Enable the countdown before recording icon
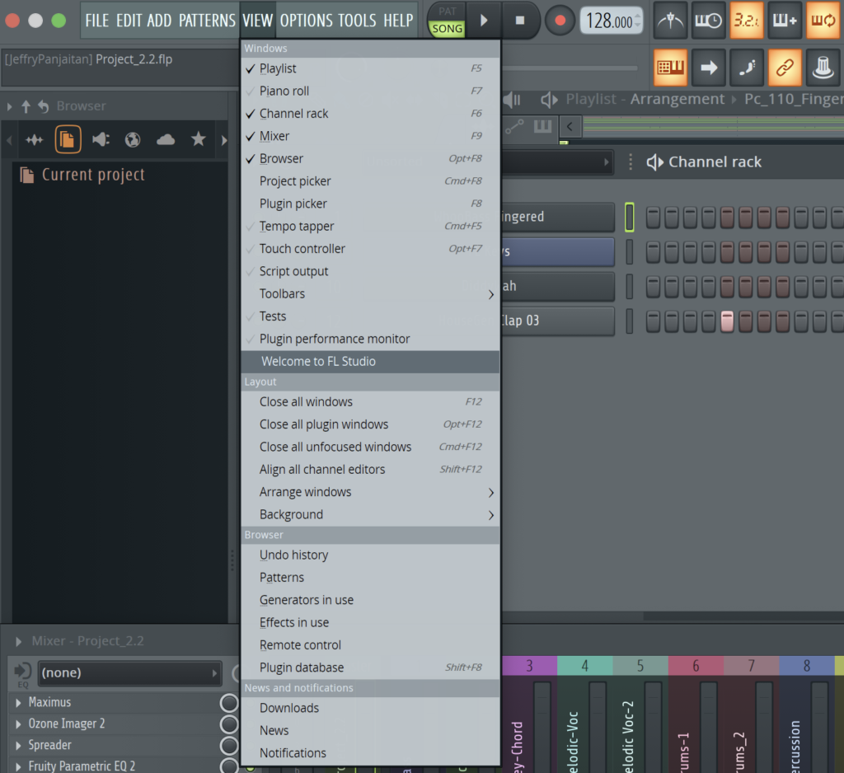 tap(747, 21)
